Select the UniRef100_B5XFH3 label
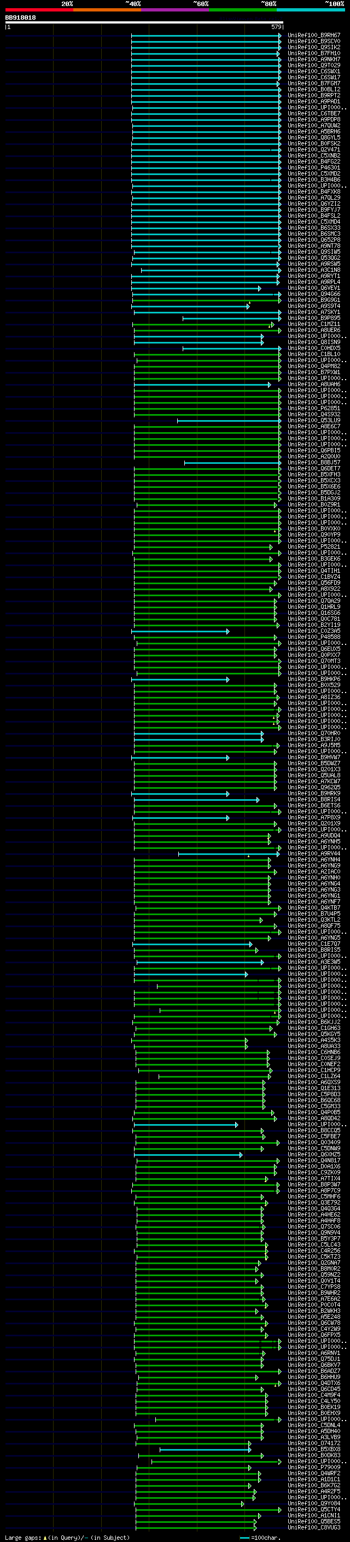The width and height of the screenshot is (350, 1542). click(314, 475)
